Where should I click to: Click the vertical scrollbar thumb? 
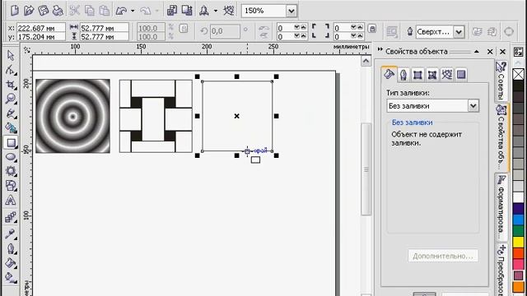[x=366, y=169]
